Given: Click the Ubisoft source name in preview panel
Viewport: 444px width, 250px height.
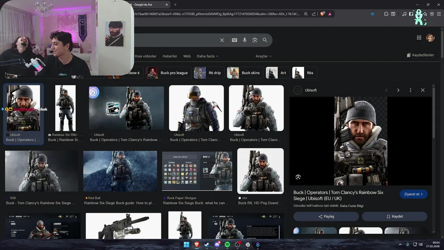Looking at the screenshot, I should click(x=311, y=90).
